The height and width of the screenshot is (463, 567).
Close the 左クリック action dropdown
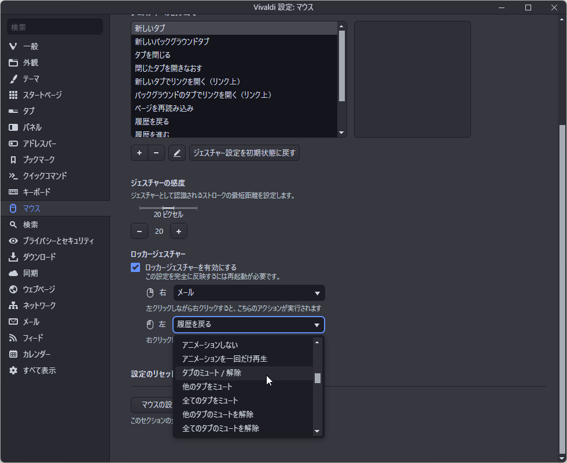[x=248, y=325]
